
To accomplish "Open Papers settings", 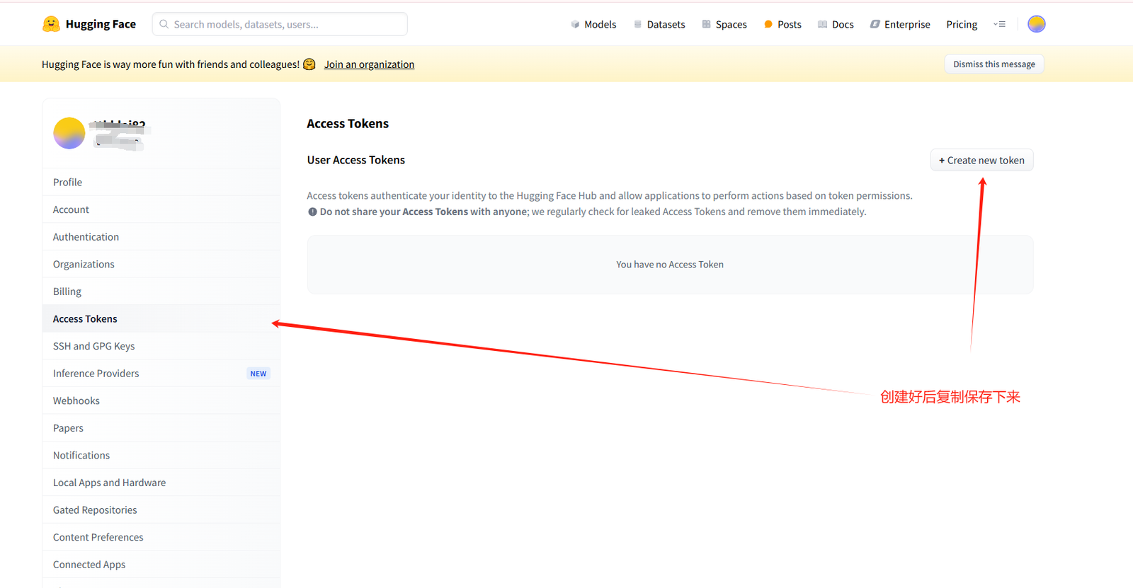I will (161, 428).
